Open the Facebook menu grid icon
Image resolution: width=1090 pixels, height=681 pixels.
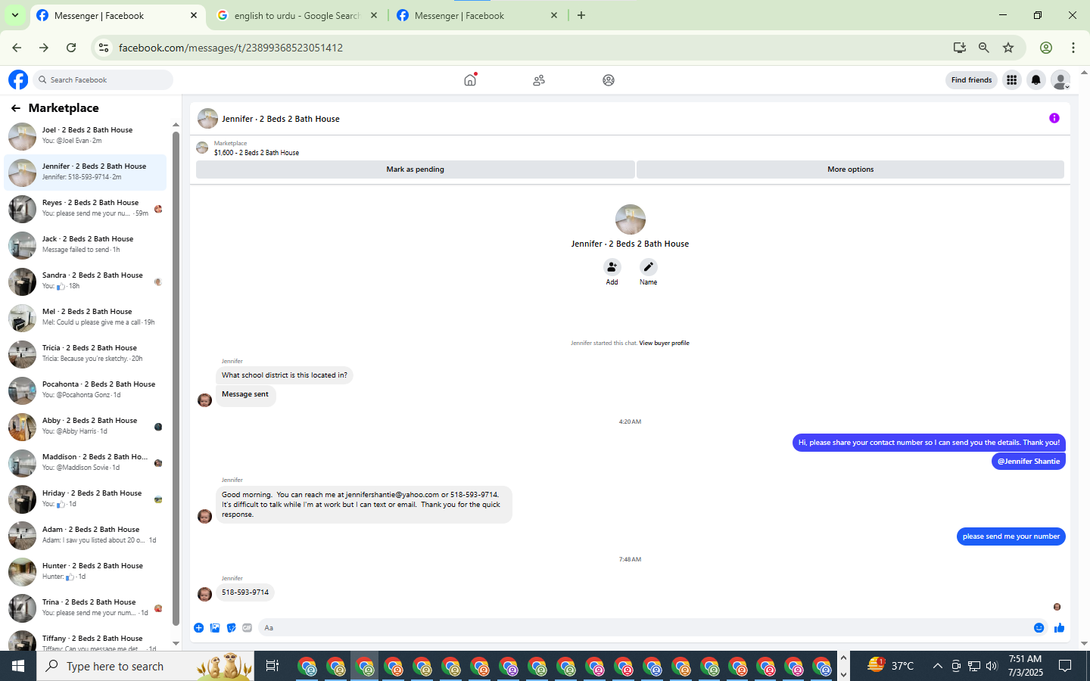click(x=1011, y=79)
